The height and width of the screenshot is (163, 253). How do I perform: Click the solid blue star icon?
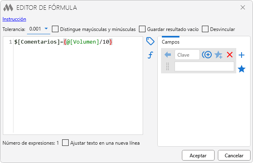[x=242, y=69]
